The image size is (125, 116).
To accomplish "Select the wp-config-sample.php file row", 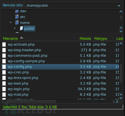I will [60, 61].
